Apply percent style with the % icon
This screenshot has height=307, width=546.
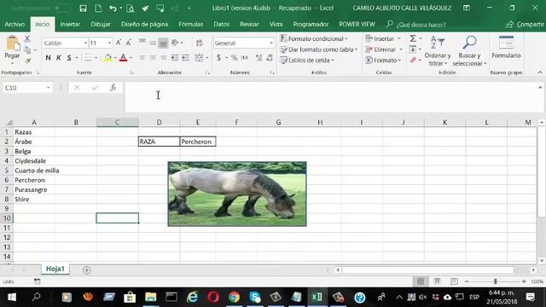234,58
